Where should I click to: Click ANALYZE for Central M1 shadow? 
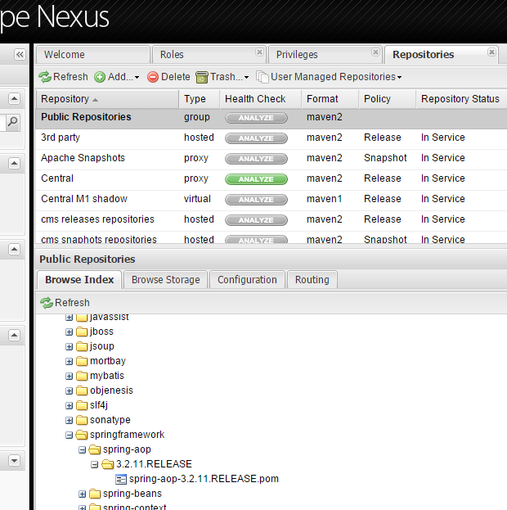tap(256, 200)
